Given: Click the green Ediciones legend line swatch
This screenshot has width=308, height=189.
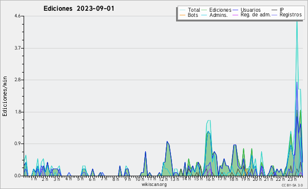Looking at the screenshot, I should click(204, 10).
